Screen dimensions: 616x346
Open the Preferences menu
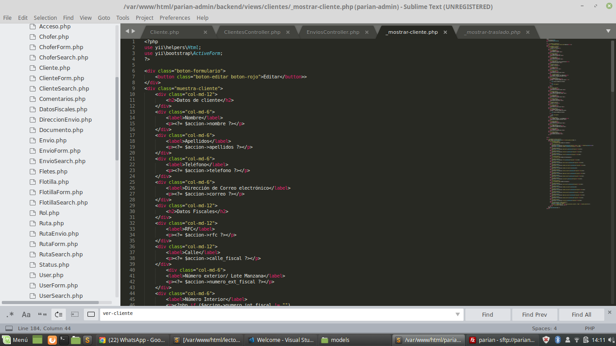175,18
